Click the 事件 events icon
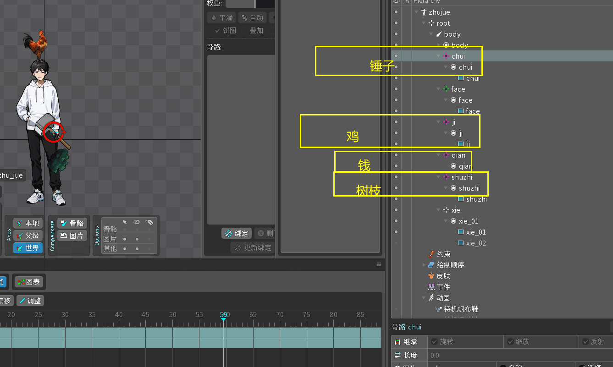613x367 pixels. [x=431, y=287]
